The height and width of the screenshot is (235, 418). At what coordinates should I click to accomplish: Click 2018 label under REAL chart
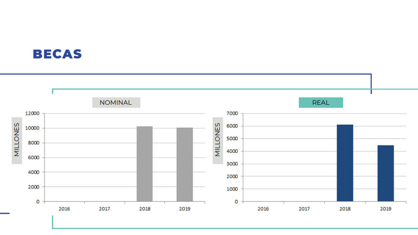(345, 209)
